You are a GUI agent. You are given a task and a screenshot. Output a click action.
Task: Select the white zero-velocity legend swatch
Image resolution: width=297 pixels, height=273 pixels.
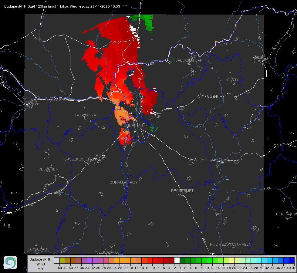[x=177, y=260]
